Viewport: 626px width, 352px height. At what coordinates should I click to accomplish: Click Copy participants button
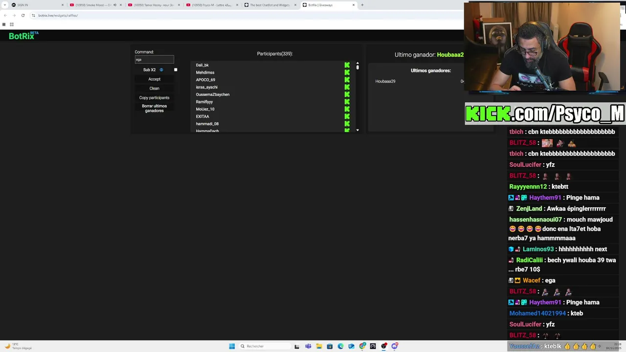(x=154, y=98)
